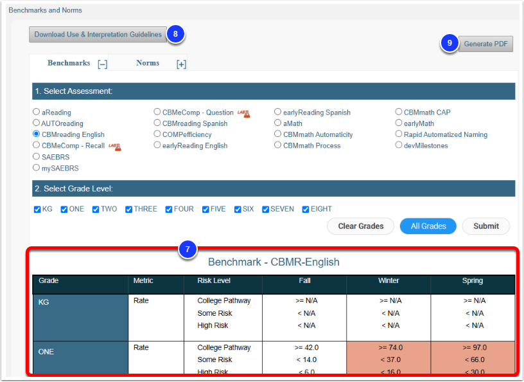Select the SAEBRS assessment
This screenshot has height=382, width=524.
click(x=36, y=156)
